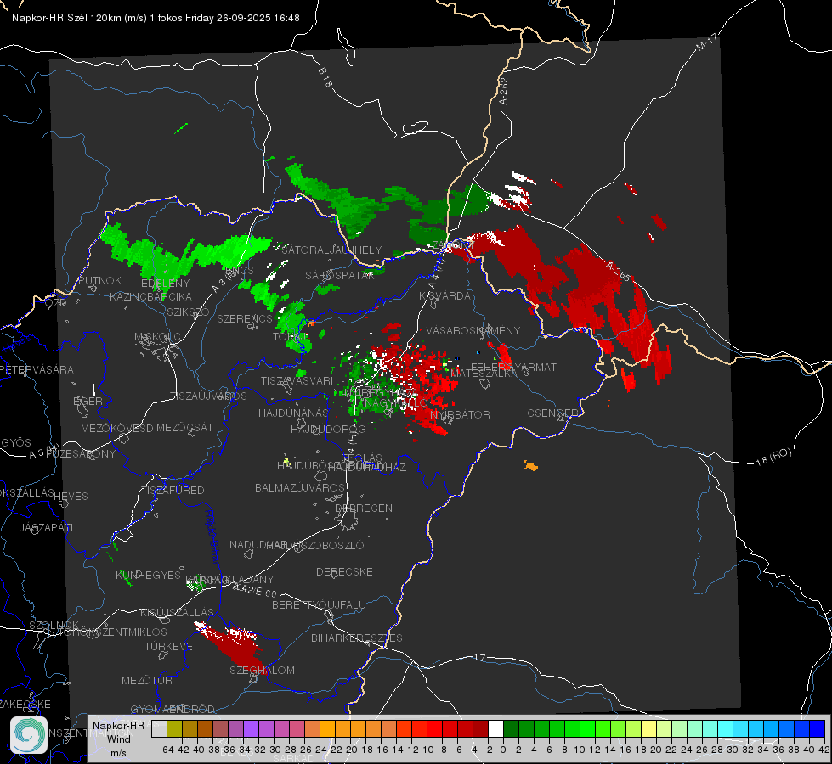Click the A-265 road label
This screenshot has width=832, height=764.
(x=618, y=271)
